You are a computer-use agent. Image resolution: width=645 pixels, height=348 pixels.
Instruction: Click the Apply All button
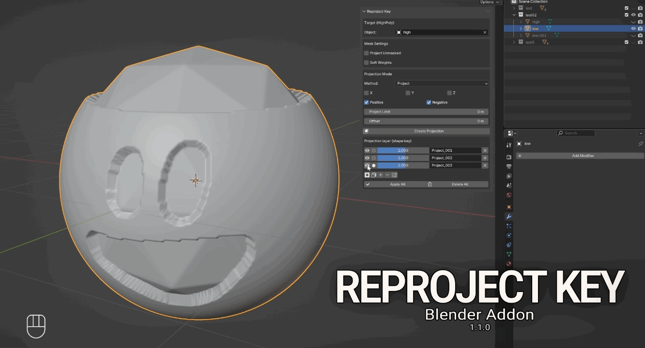(x=395, y=184)
